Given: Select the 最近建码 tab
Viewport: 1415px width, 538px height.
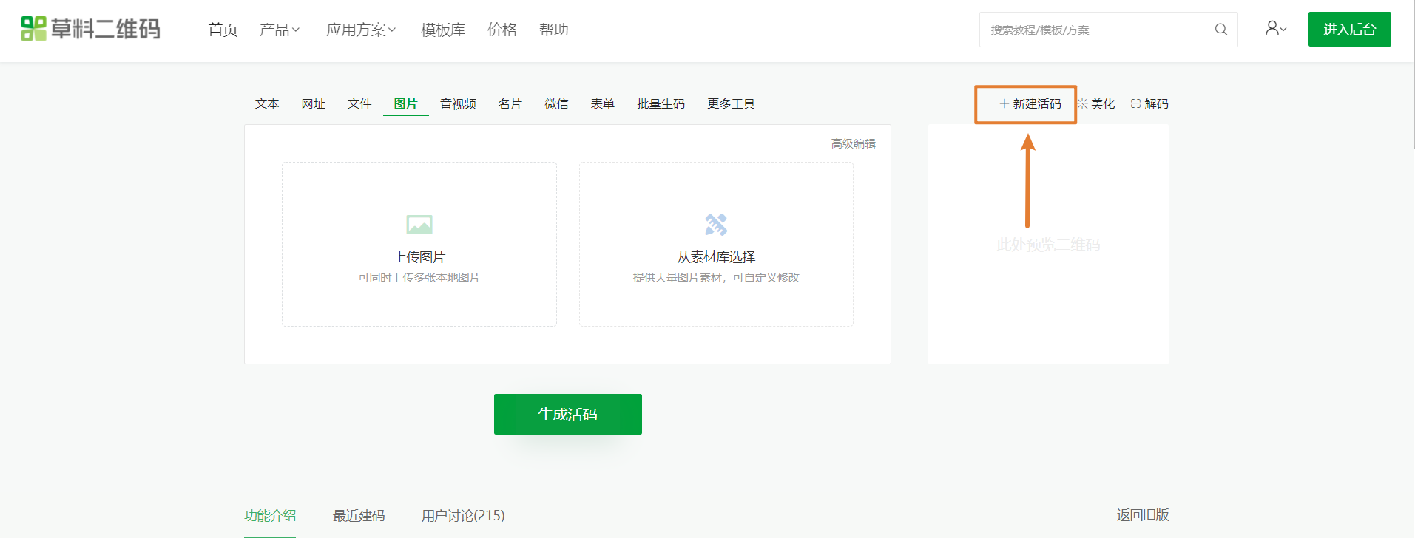Looking at the screenshot, I should click(x=359, y=515).
